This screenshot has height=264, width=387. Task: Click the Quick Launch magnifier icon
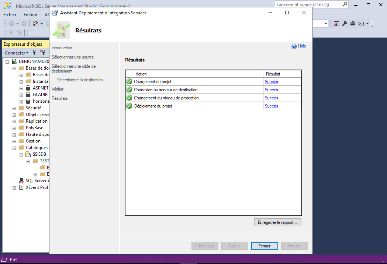coord(345,4)
